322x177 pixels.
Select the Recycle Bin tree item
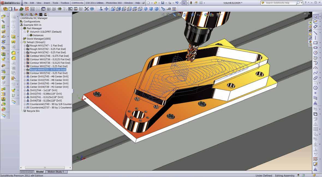33,111
